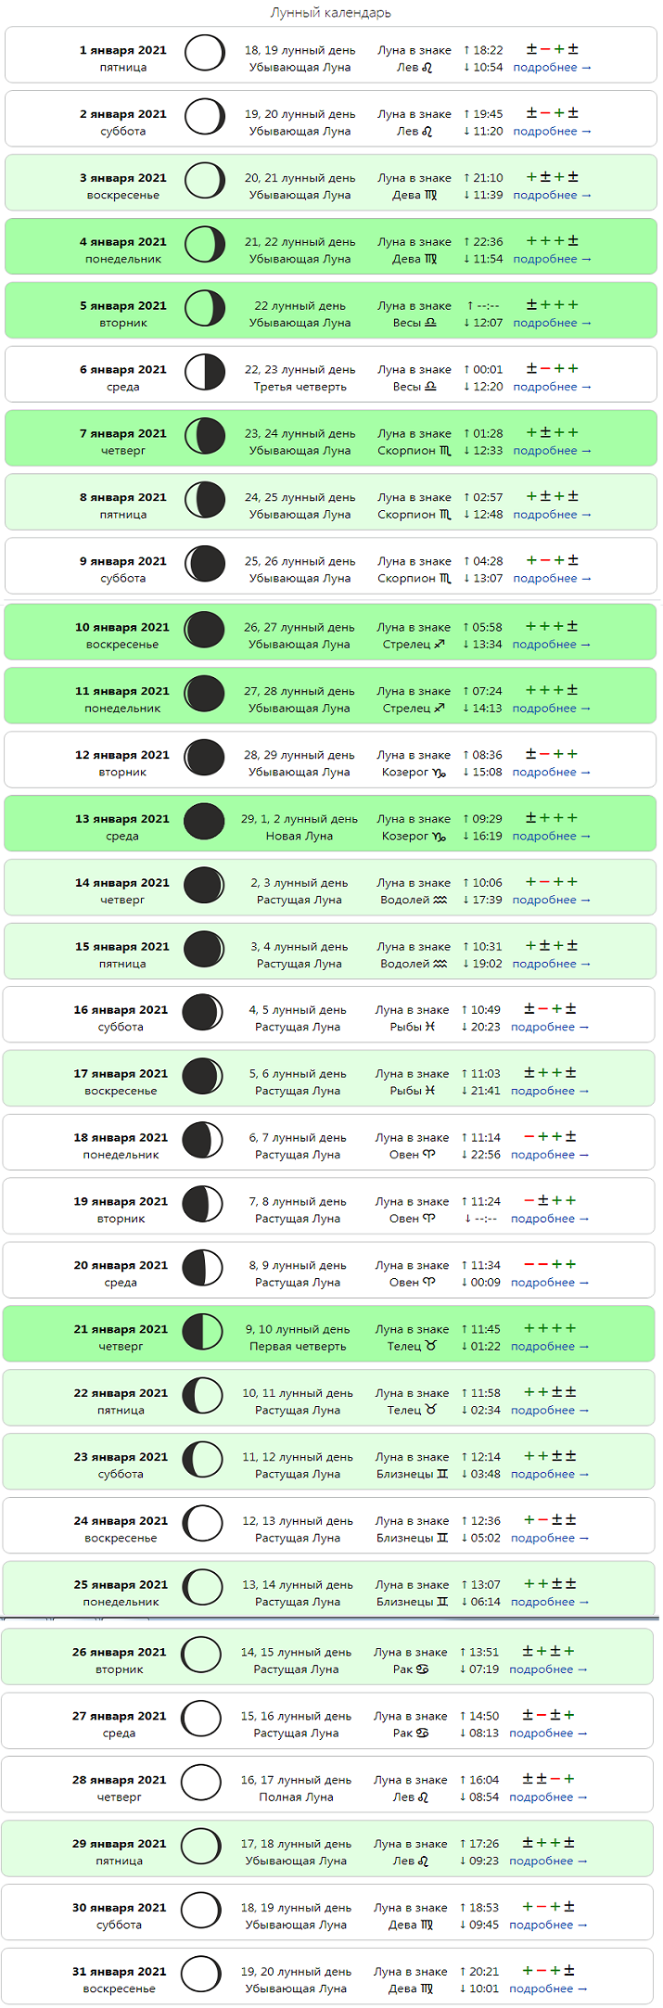Click Рыбы zodiac sign for 17 января
663x2008 pixels.
(412, 1092)
